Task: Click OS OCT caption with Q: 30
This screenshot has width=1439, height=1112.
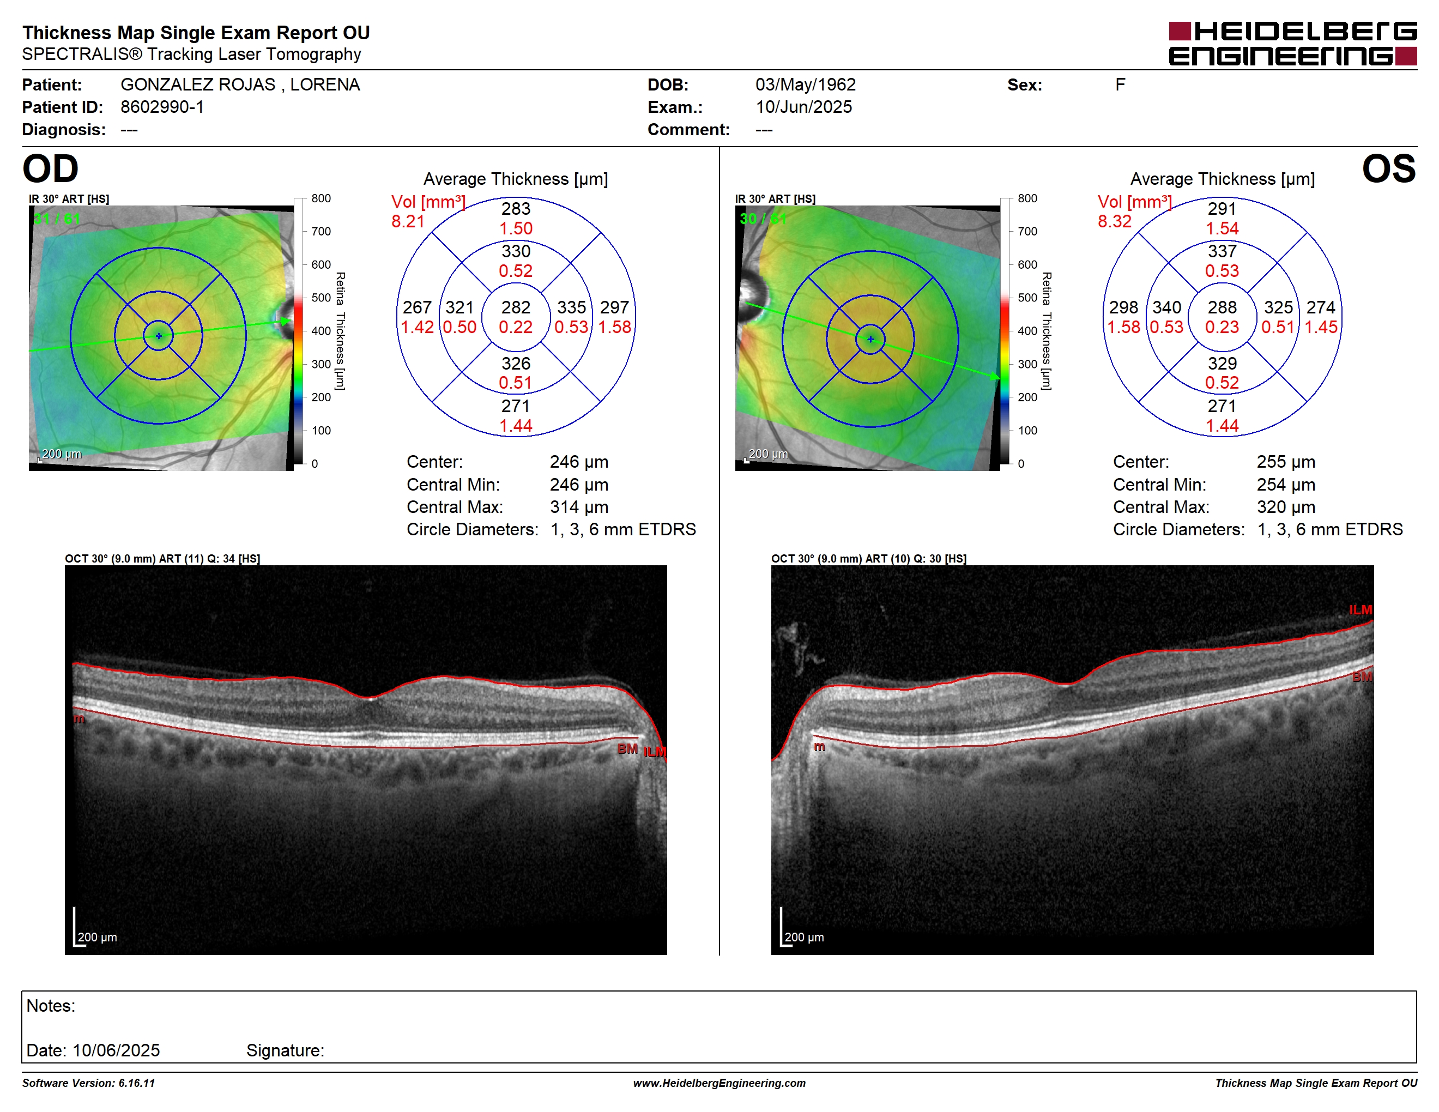Action: (x=869, y=559)
